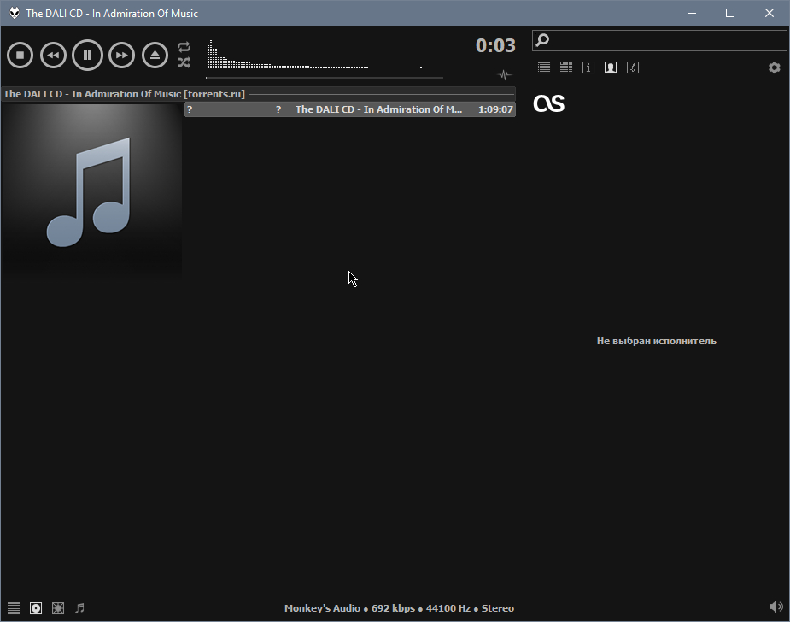Toggle the visualization icon in bottom bar
The width and height of the screenshot is (790, 622).
58,608
